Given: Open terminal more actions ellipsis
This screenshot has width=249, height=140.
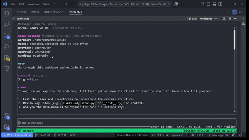Looking at the screenshot, I should (x=236, y=18).
